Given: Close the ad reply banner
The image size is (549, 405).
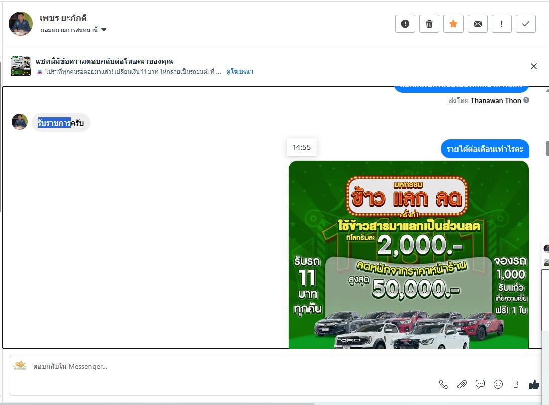Looking at the screenshot, I should coord(534,66).
